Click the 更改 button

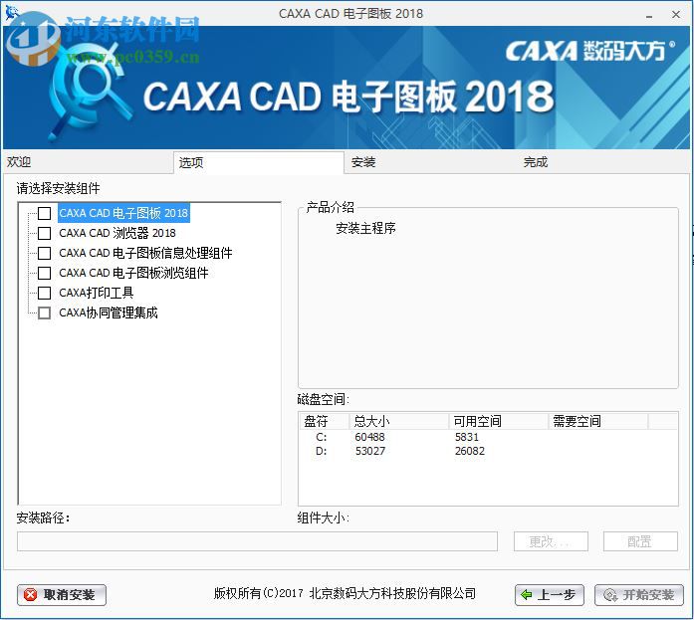551,541
